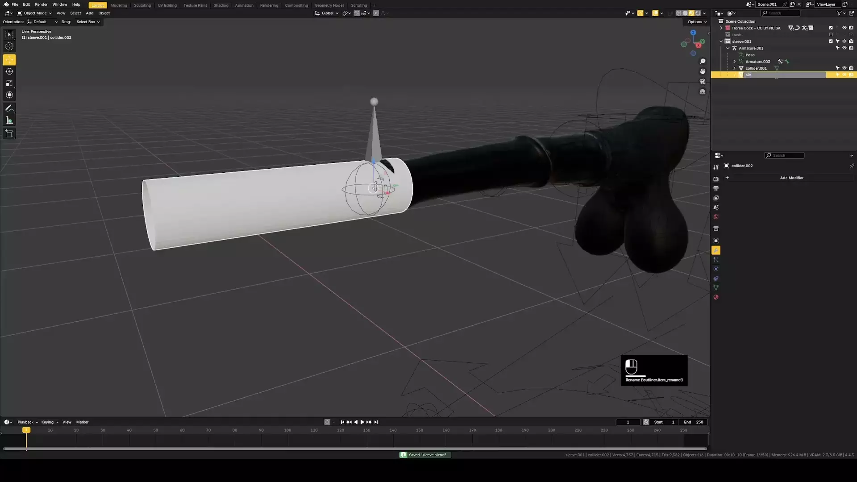This screenshot has width=857, height=482.
Task: Collapse the Armature.001 hierarchy
Action: [728, 48]
